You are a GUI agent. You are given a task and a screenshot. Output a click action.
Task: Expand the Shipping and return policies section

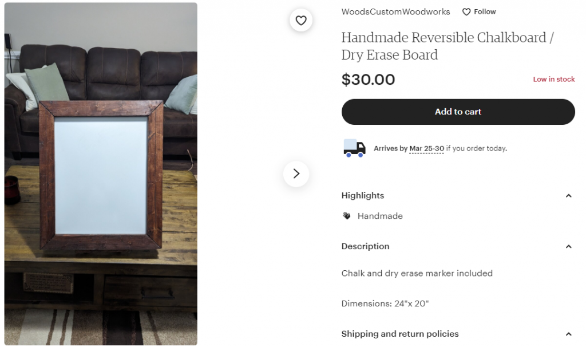(x=569, y=334)
